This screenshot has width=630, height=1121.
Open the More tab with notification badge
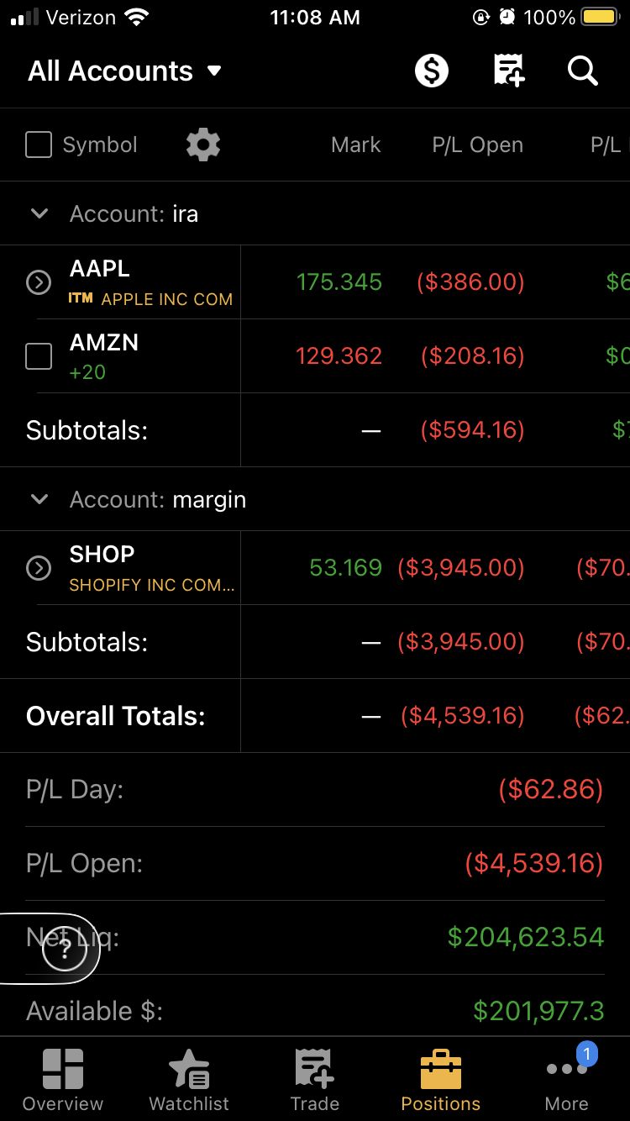[x=567, y=1080]
